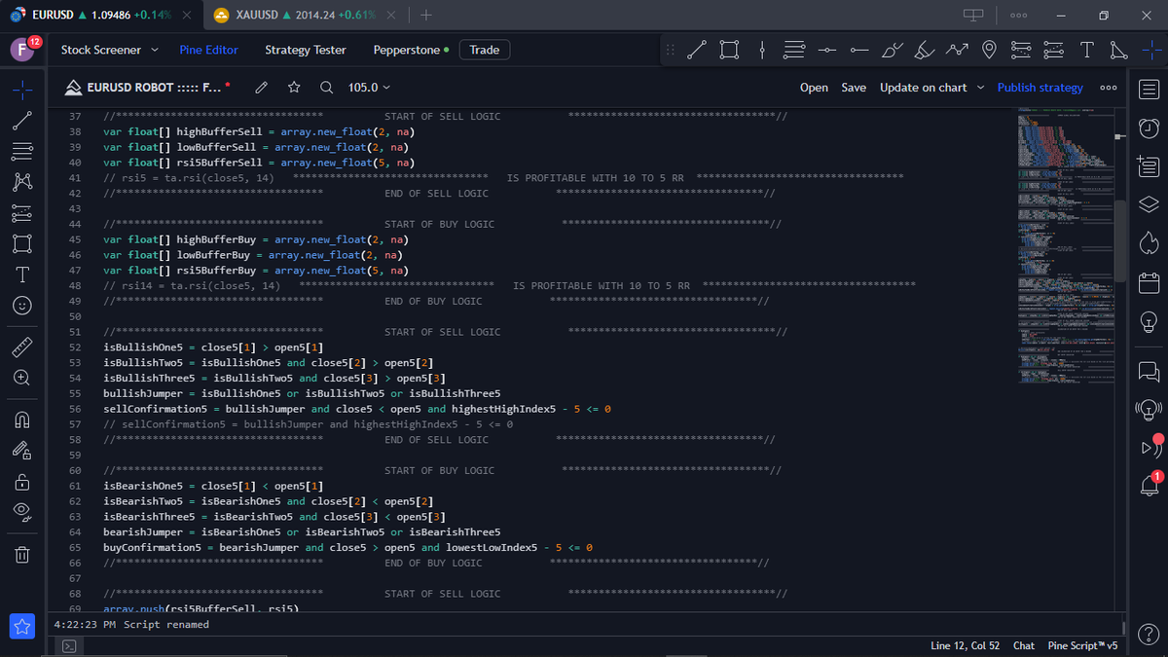The height and width of the screenshot is (657, 1168).
Task: Toggle stay in drawing mode
Action: click(23, 450)
